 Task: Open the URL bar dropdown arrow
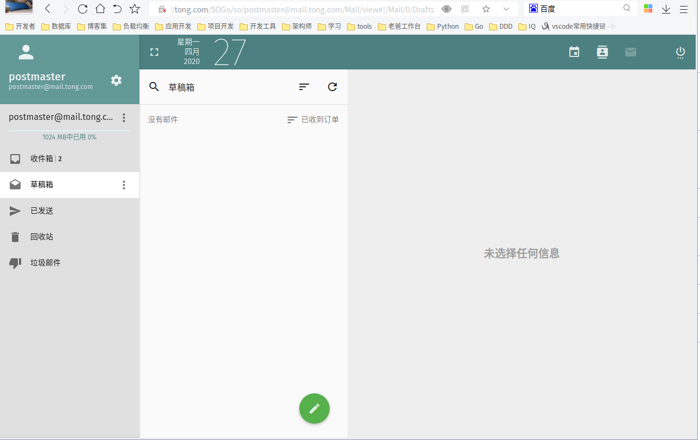(x=506, y=9)
